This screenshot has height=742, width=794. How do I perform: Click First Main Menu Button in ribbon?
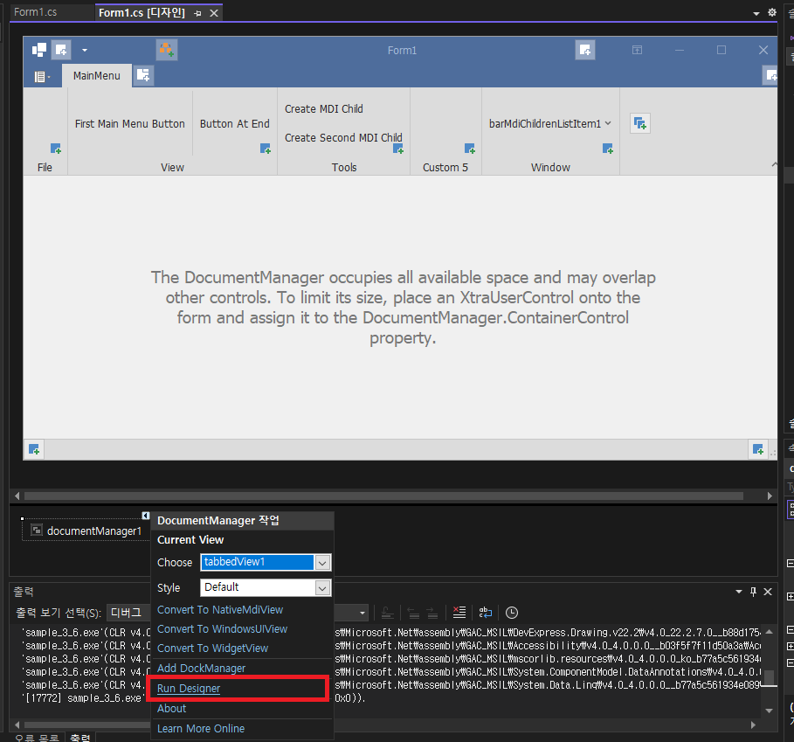coord(129,123)
